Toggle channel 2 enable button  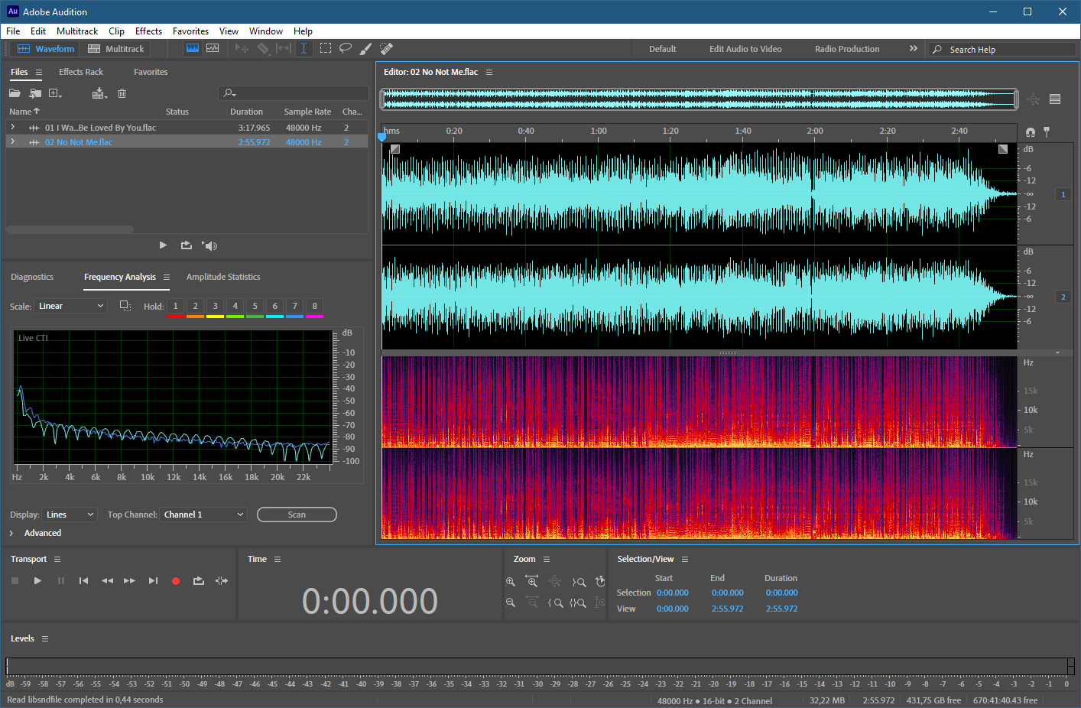coord(1063,297)
